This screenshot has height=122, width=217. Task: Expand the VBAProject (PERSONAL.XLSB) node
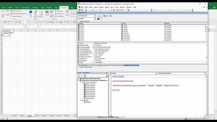pyautogui.click(x=78, y=79)
